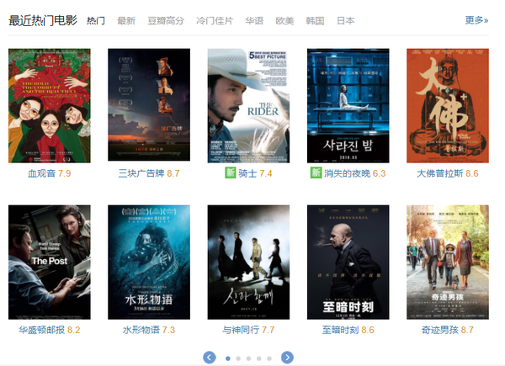The height and width of the screenshot is (366, 505).
Task: Select the second pagination dot
Action: 238,358
